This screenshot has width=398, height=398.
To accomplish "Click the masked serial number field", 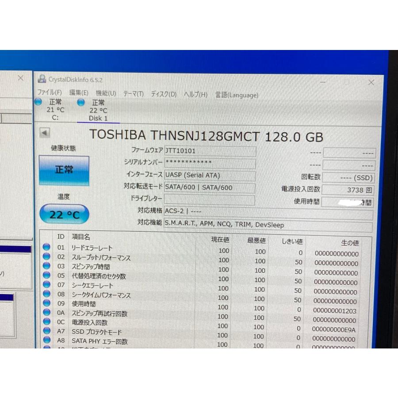I will 210,163.
